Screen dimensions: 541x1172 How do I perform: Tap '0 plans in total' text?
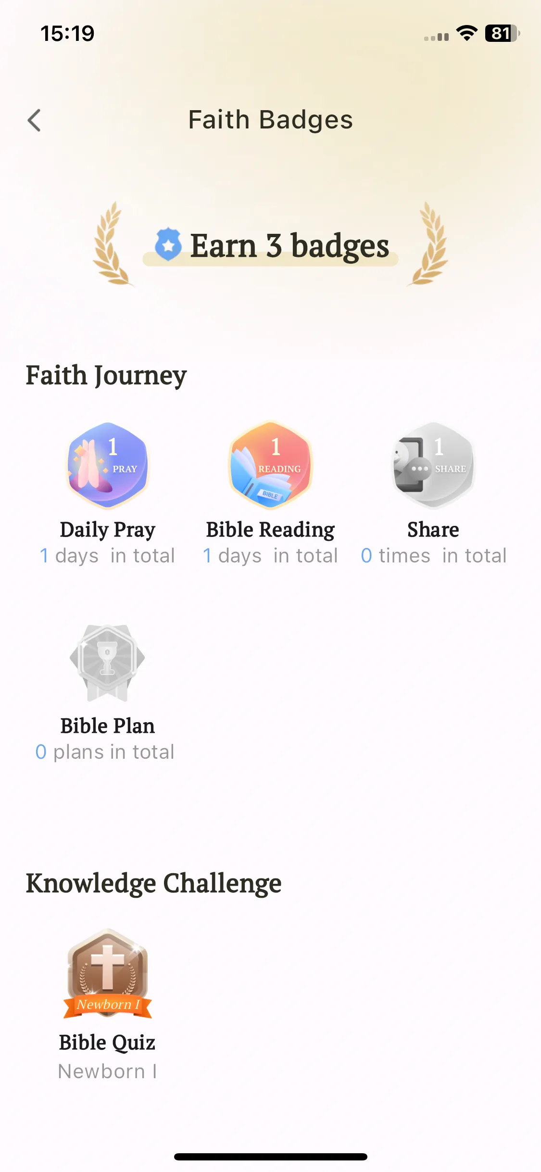(105, 752)
